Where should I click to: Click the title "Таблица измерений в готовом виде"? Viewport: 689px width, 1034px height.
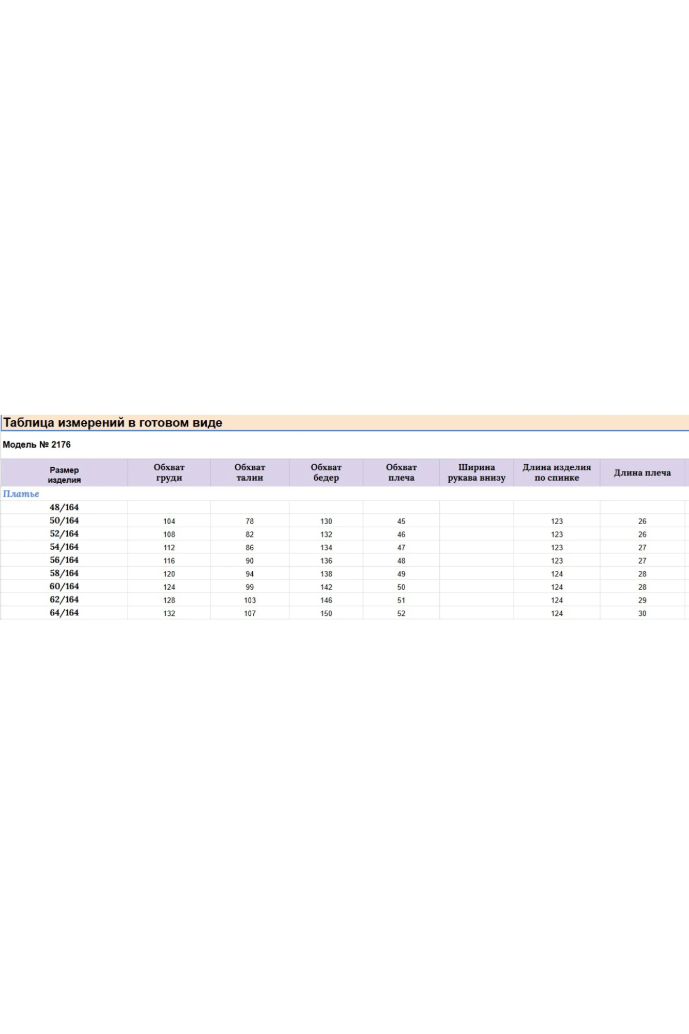coord(113,423)
